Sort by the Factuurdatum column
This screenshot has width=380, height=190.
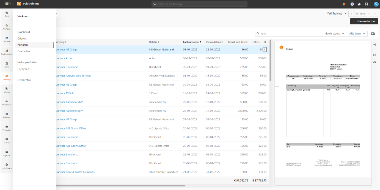pos(192,42)
